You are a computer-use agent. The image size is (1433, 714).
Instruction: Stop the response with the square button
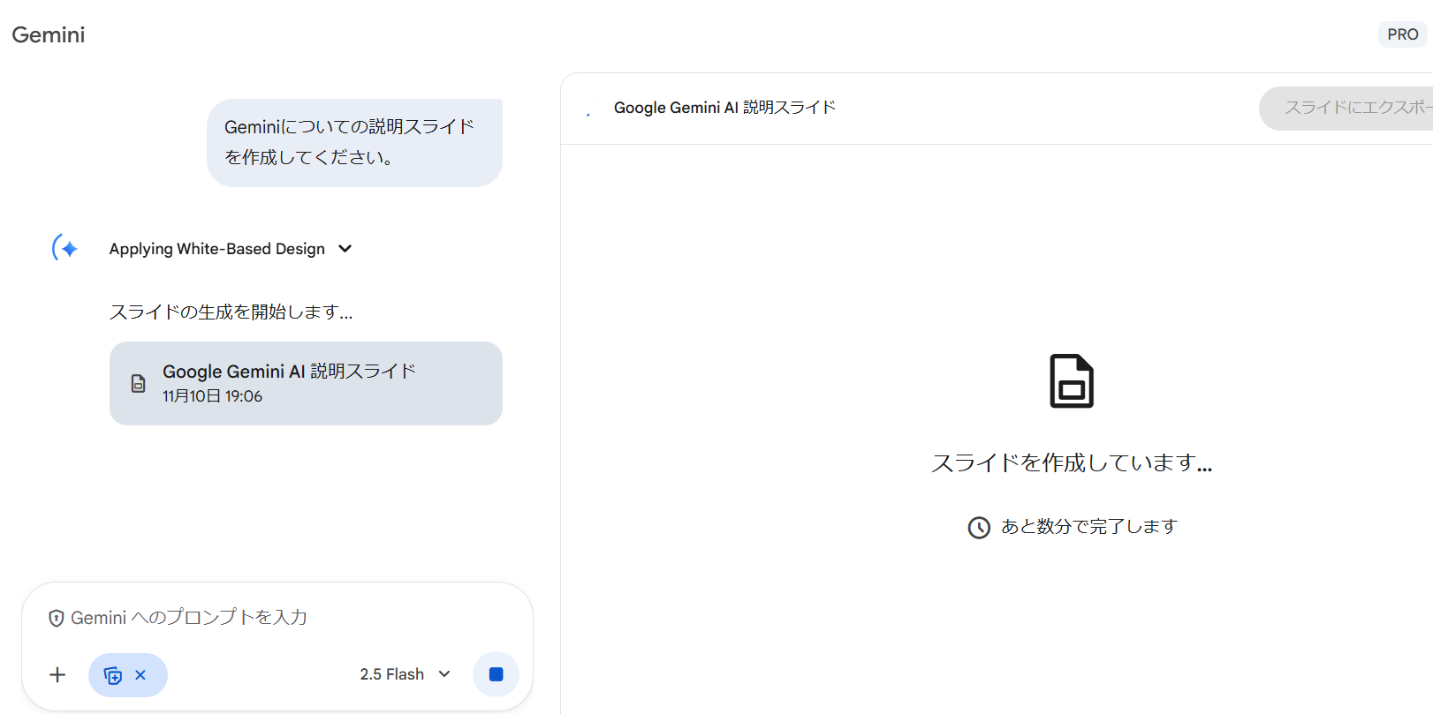[x=496, y=674]
